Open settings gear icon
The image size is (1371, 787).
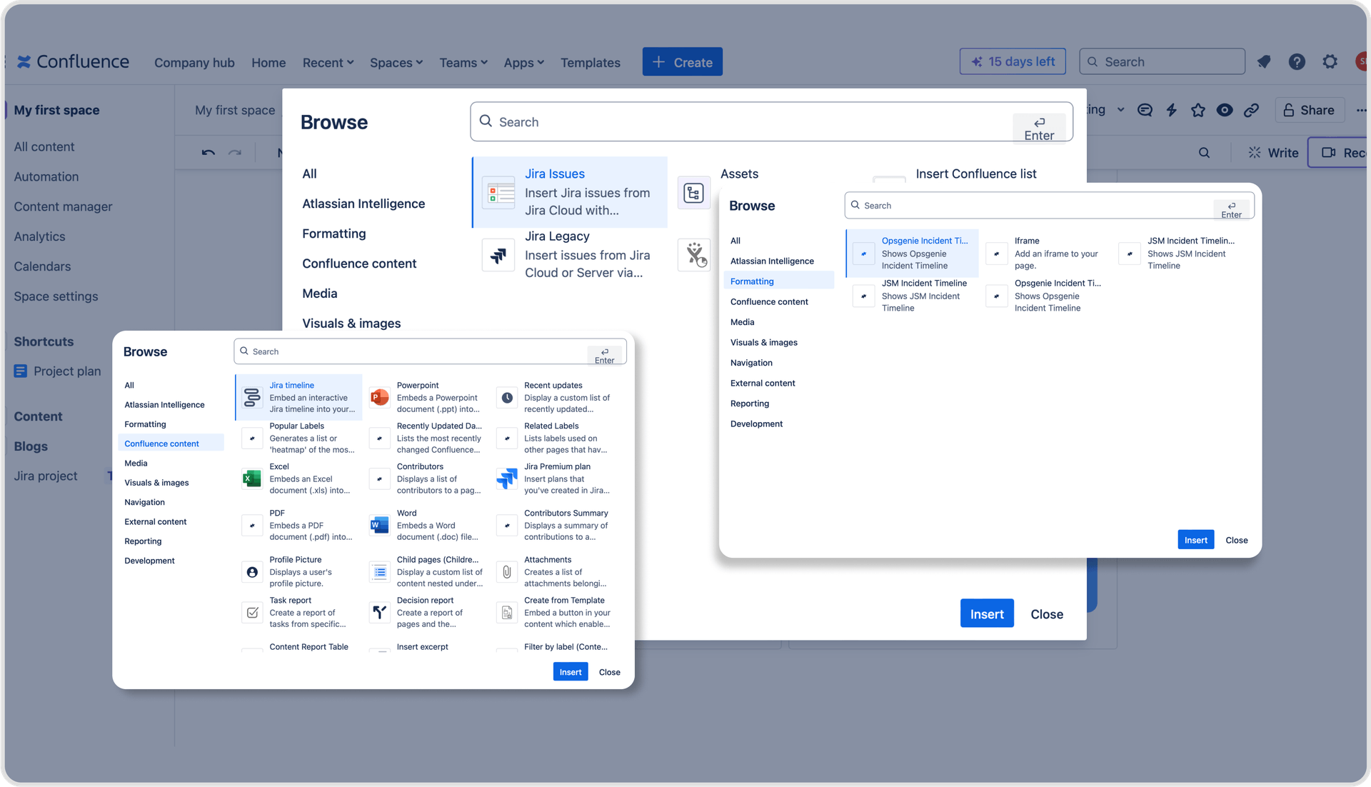click(x=1330, y=62)
